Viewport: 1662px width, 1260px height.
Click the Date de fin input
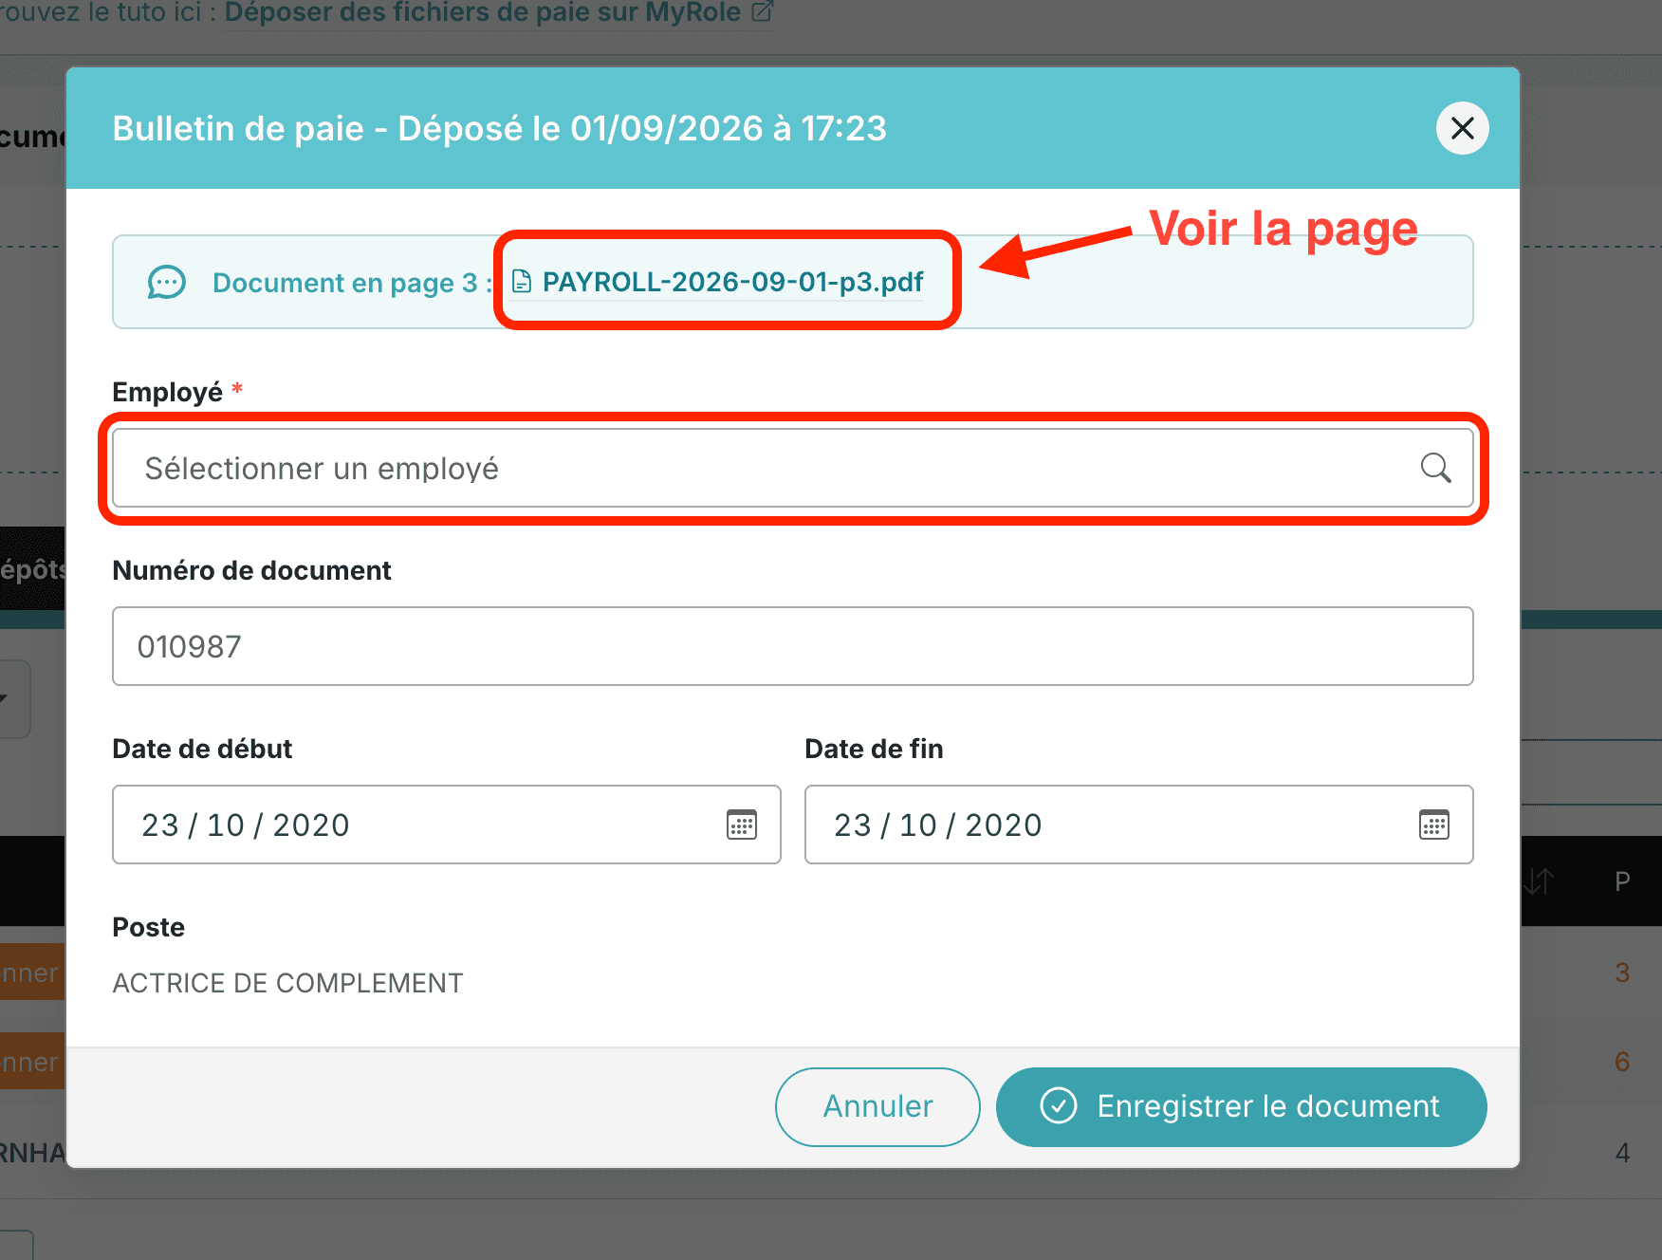1138,825
